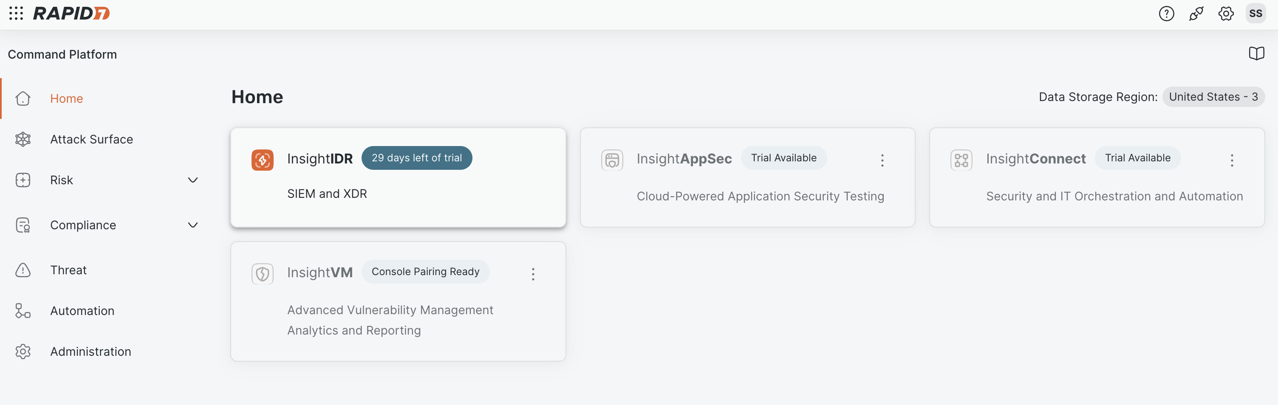Click the InsightVM shield icon

[x=263, y=274]
